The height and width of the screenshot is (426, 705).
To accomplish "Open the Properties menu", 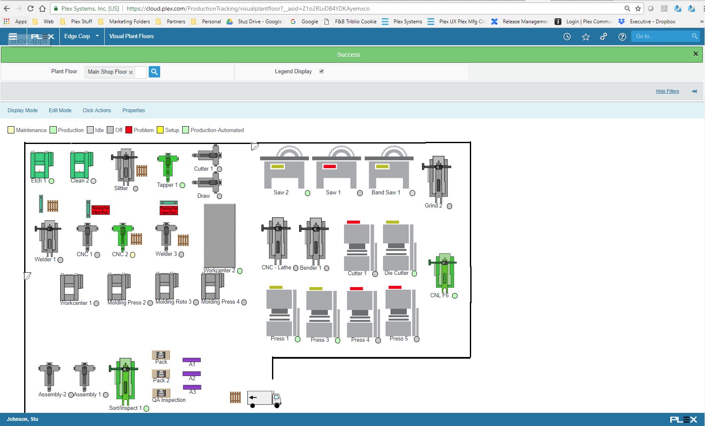I will 133,111.
